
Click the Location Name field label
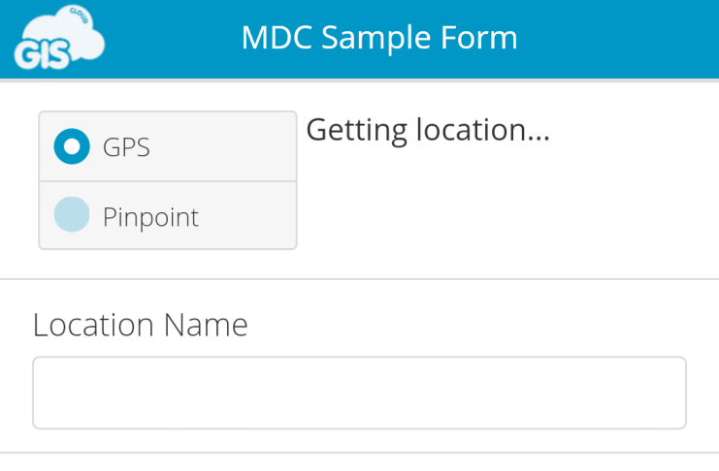coord(141,325)
